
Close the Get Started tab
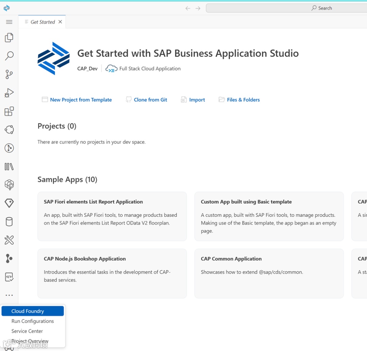click(60, 22)
